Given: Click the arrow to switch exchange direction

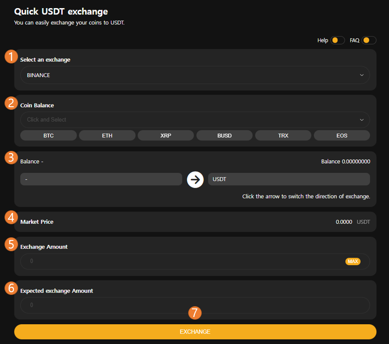Looking at the screenshot, I should coord(195,179).
